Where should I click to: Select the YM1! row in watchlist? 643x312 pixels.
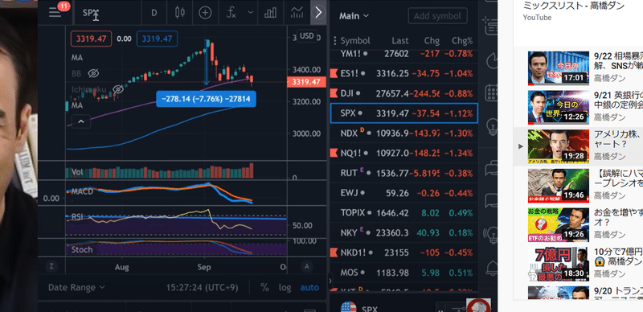[404, 54]
